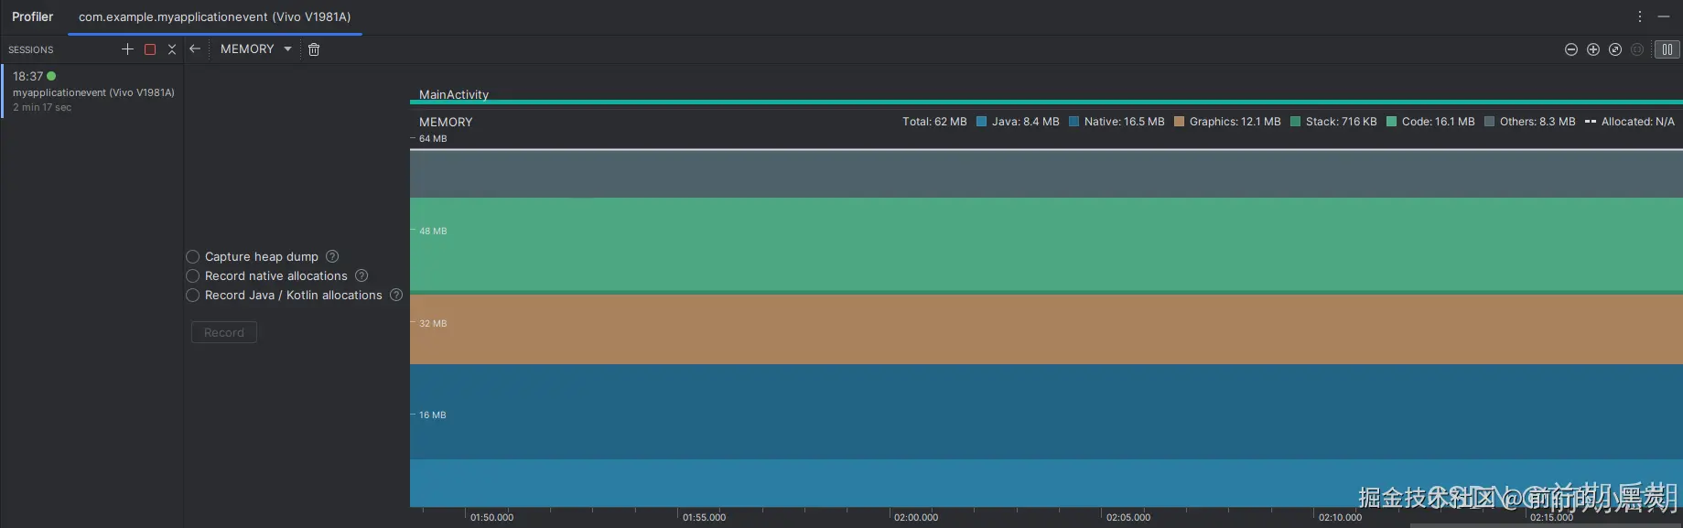Select Record Java / Kotlin allocations option

point(193,296)
